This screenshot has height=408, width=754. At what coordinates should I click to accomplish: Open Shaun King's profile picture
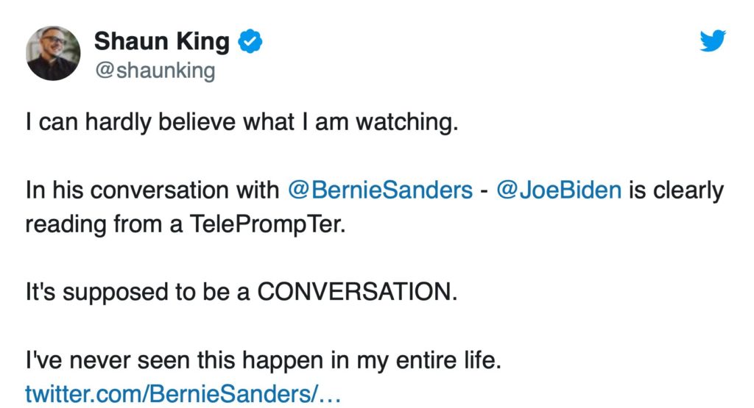coord(53,53)
